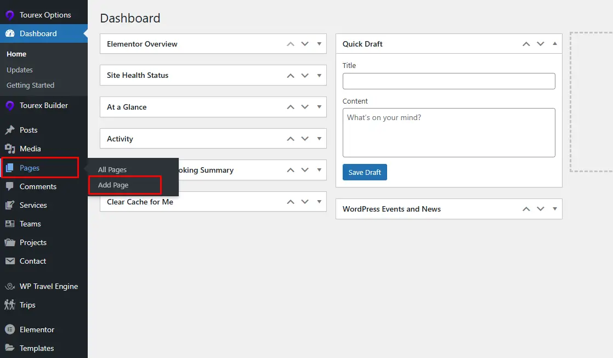
Task: Expand the Activity panel
Action: pyautogui.click(x=320, y=138)
